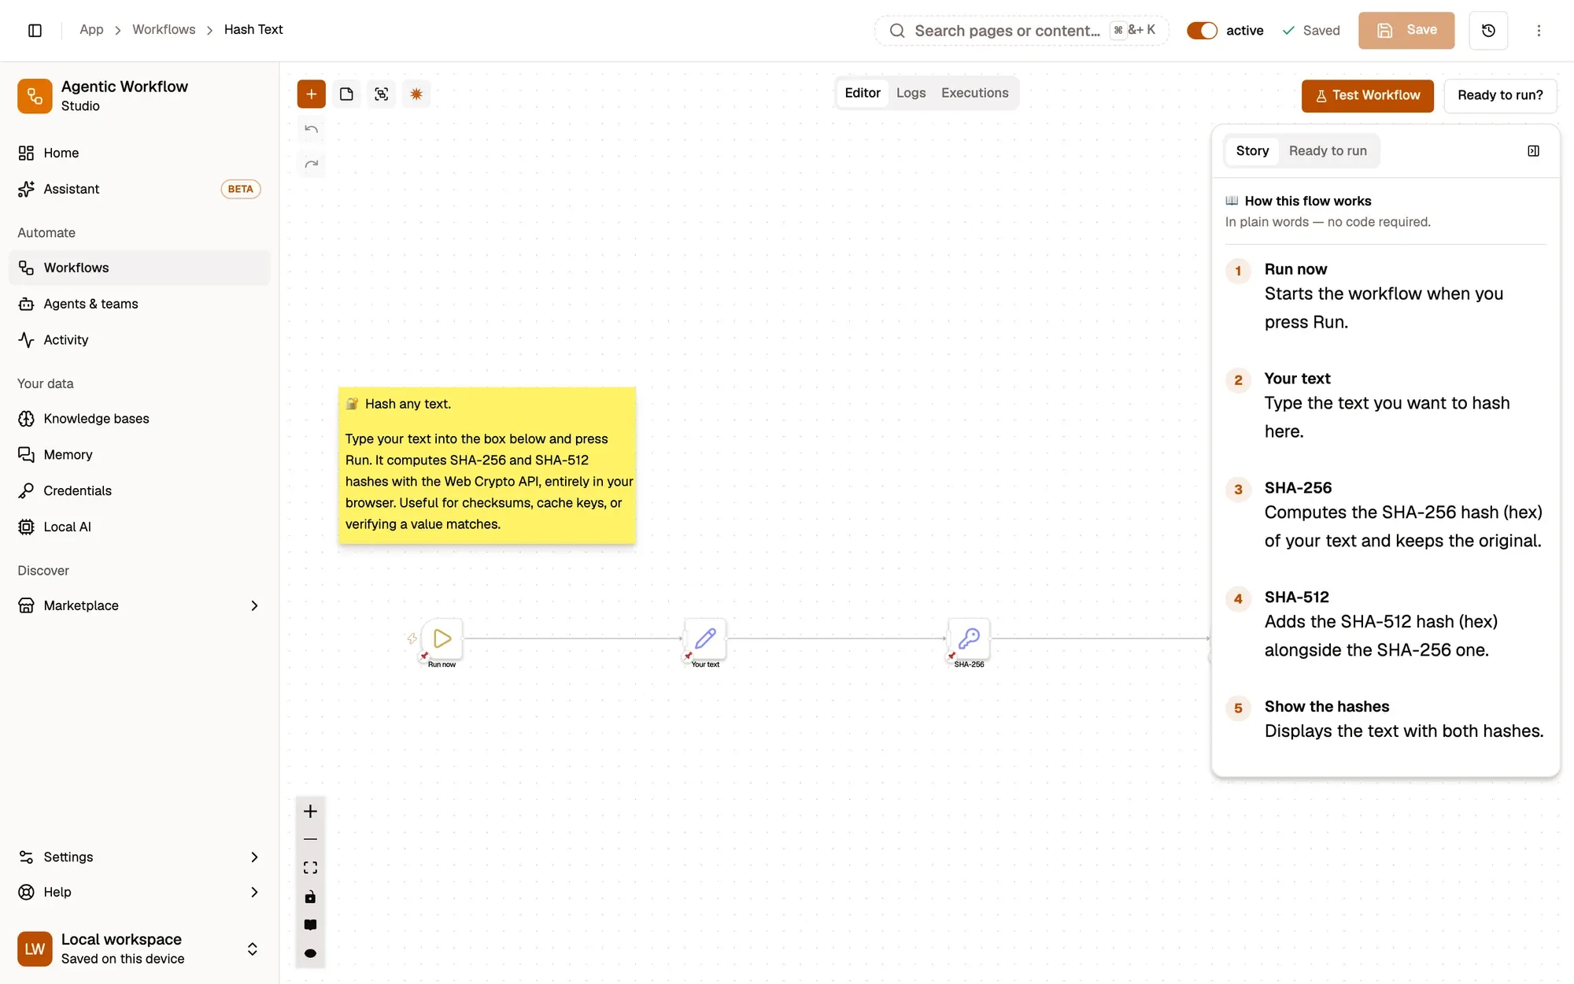Open the Activity page
This screenshot has width=1574, height=984.
point(139,340)
